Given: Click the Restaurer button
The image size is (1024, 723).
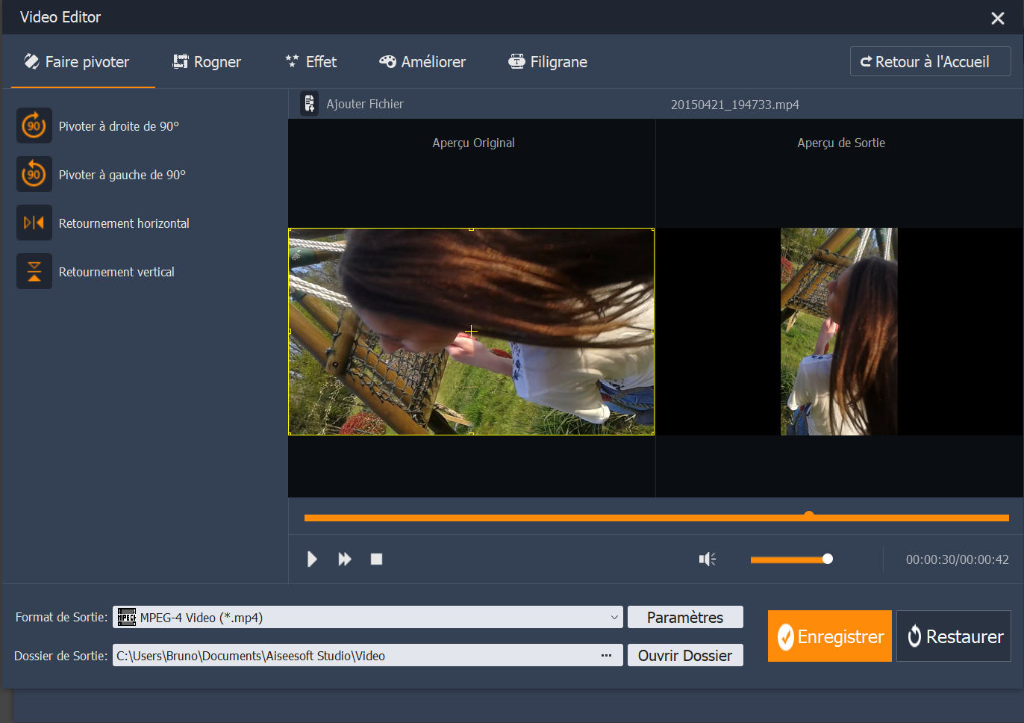Looking at the screenshot, I should [x=954, y=636].
